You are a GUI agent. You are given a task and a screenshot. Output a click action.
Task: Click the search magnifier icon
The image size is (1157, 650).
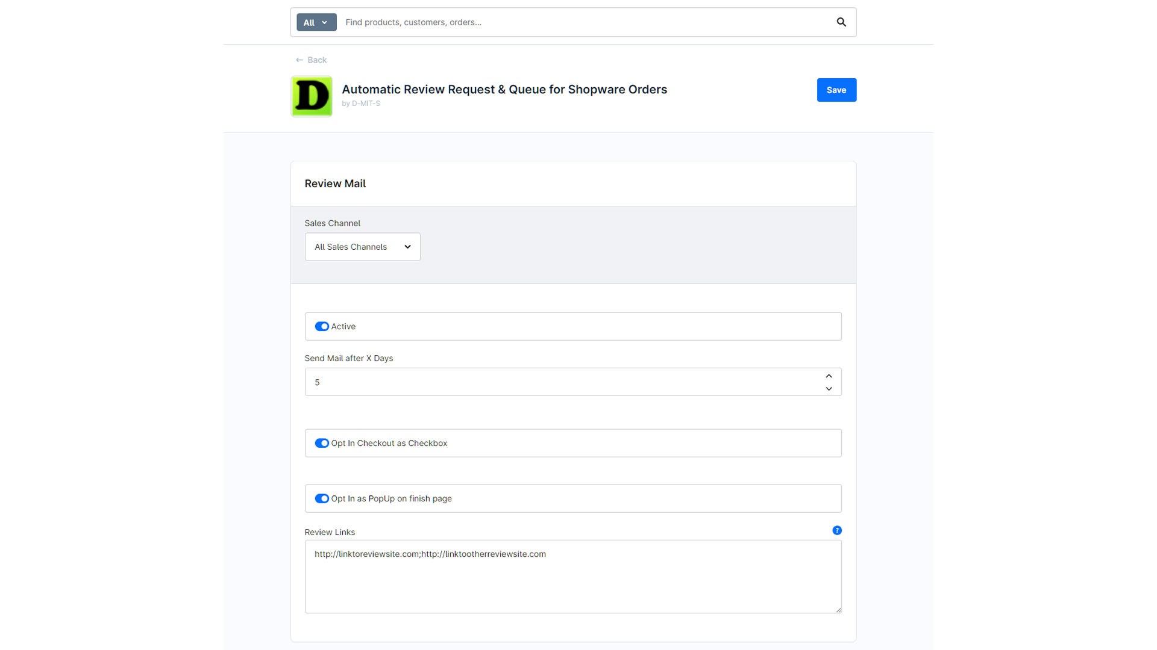pos(841,22)
